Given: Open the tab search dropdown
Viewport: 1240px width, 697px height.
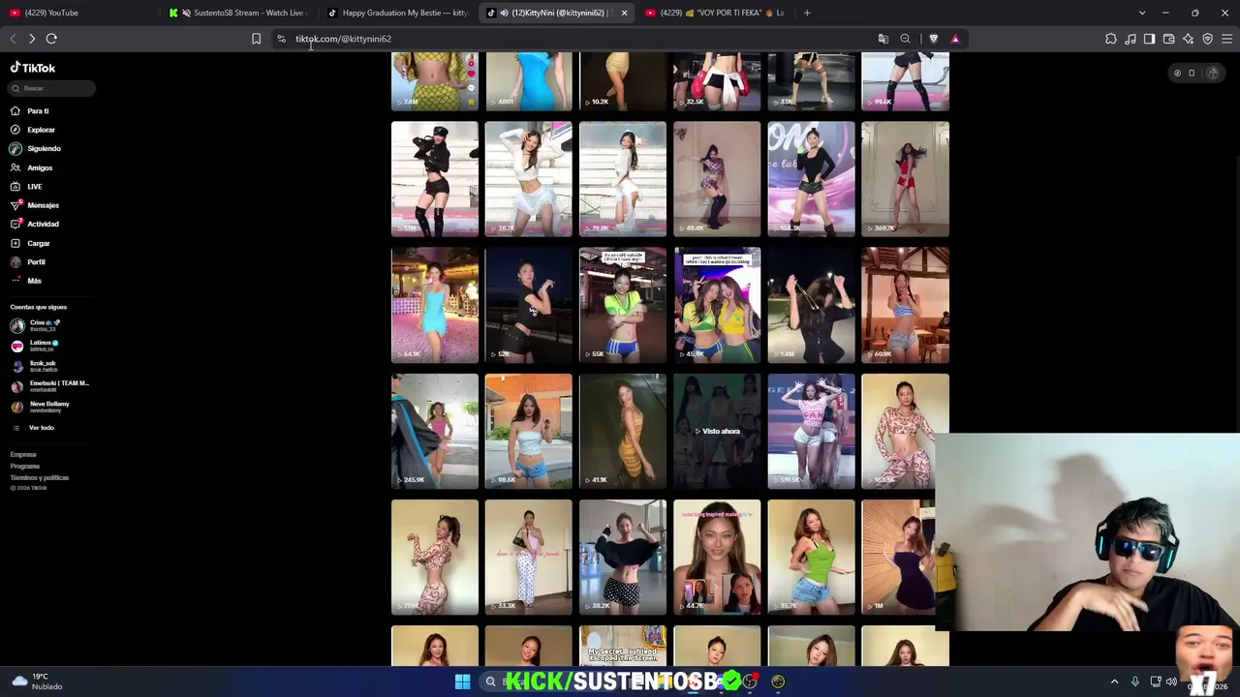Looking at the screenshot, I should pyautogui.click(x=1142, y=13).
